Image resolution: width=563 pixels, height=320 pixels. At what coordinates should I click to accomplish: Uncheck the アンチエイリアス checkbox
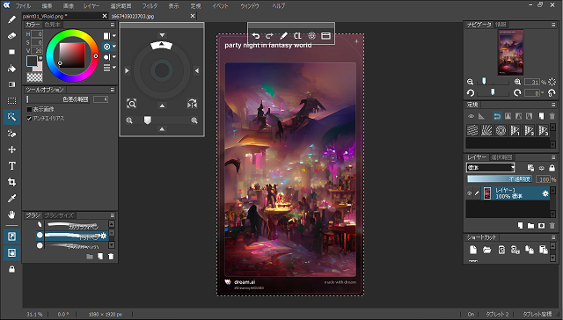30,119
